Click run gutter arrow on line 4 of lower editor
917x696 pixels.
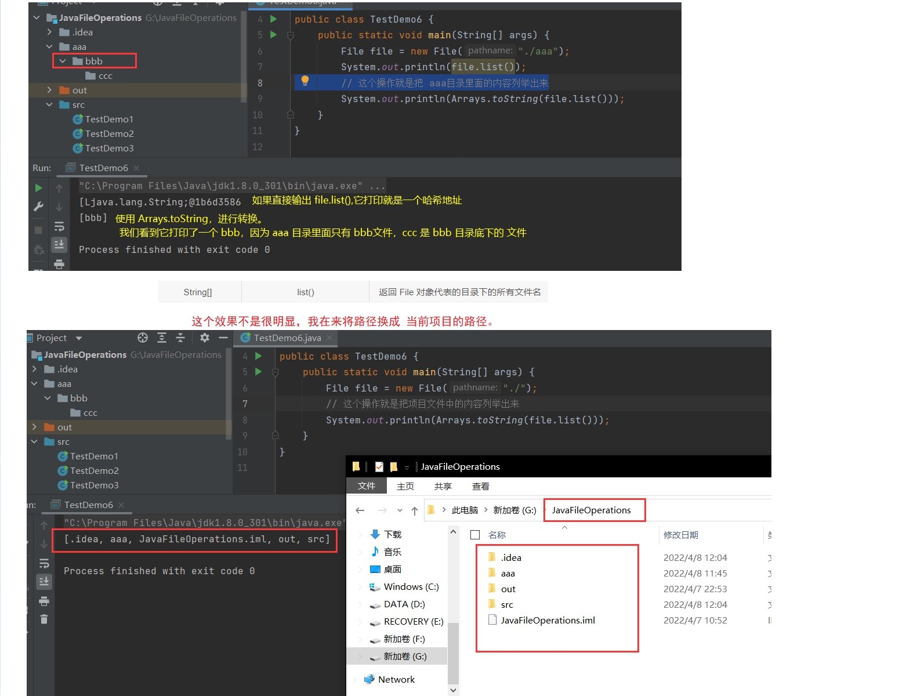259,356
